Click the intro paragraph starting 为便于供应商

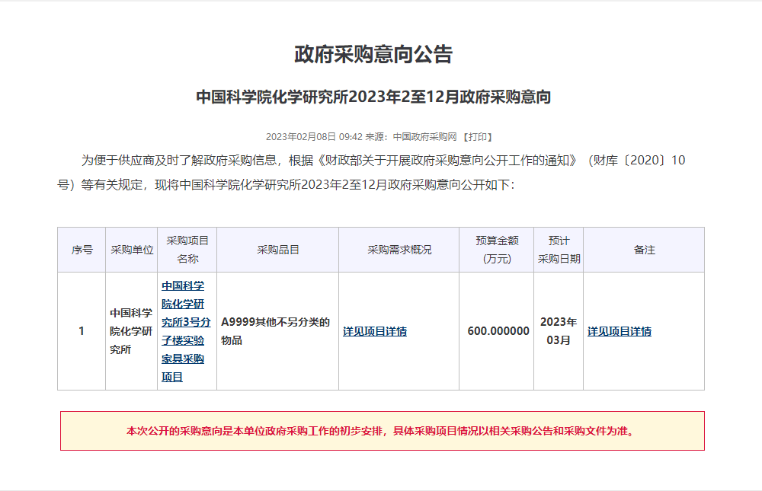pyautogui.click(x=371, y=172)
